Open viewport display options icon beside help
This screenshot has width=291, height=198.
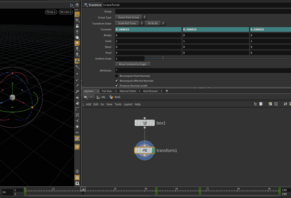pyautogui.click(x=72, y=5)
